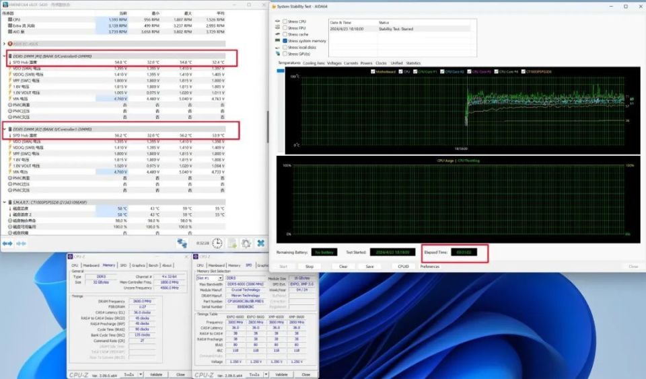Toggle the Motherboard graph legend checkbox

[373, 72]
